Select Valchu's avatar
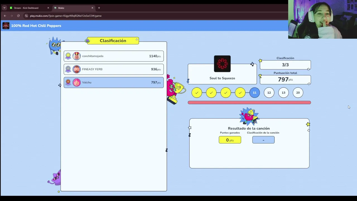357x201 pixels. pyautogui.click(x=76, y=82)
